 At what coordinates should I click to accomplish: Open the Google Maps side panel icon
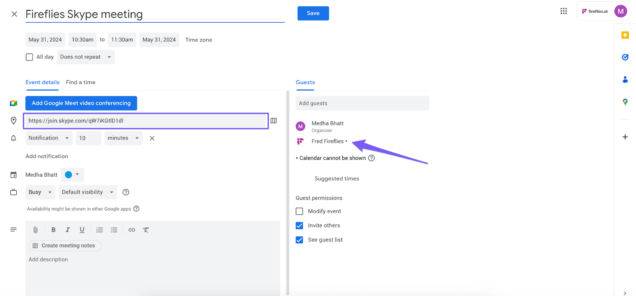point(625,102)
